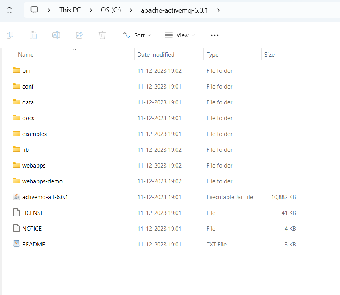Click the Share icon in toolbar
Viewport: 340px width, 295px height.
pyautogui.click(x=79, y=35)
